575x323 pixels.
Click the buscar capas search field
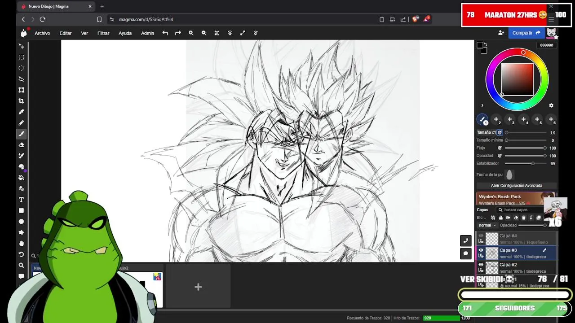click(520, 210)
